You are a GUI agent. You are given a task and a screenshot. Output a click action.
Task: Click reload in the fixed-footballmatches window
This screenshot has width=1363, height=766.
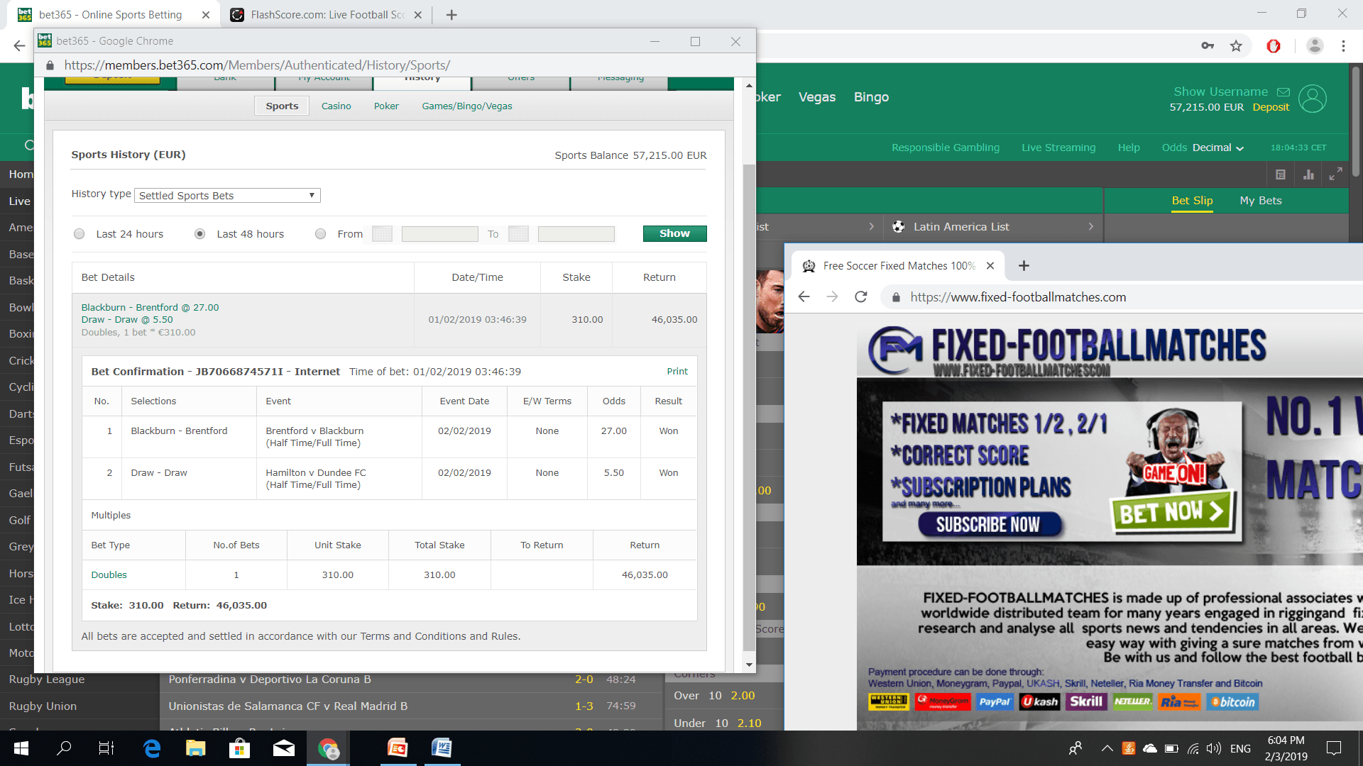point(861,297)
